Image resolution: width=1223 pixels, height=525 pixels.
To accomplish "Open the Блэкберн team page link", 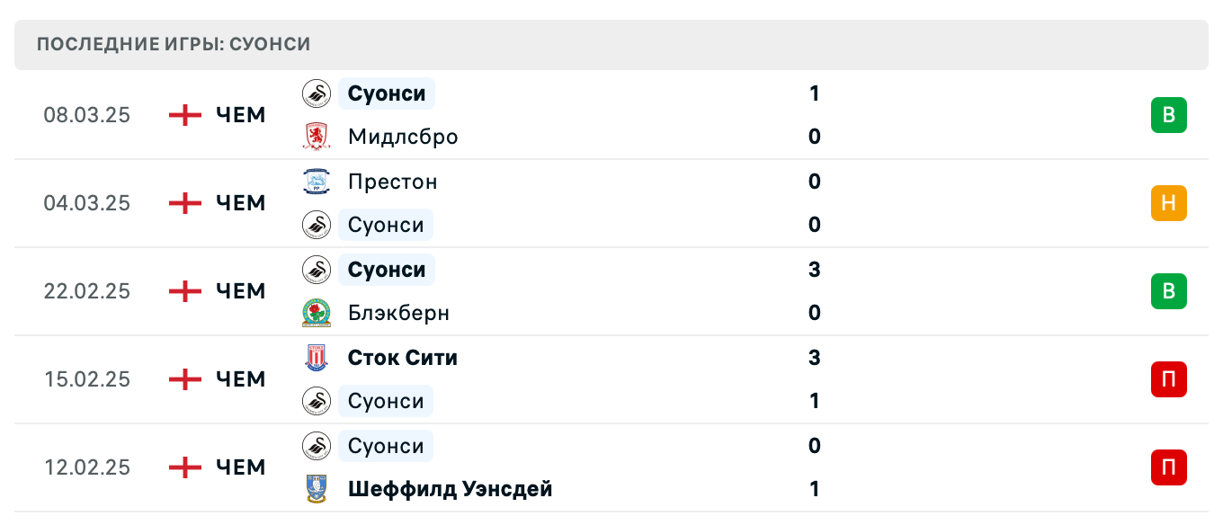I will (398, 313).
